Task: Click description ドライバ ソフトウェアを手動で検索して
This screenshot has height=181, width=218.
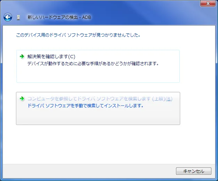Action: (85, 106)
